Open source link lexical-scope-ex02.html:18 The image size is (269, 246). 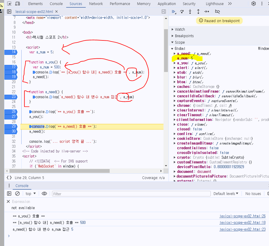pos(242,222)
